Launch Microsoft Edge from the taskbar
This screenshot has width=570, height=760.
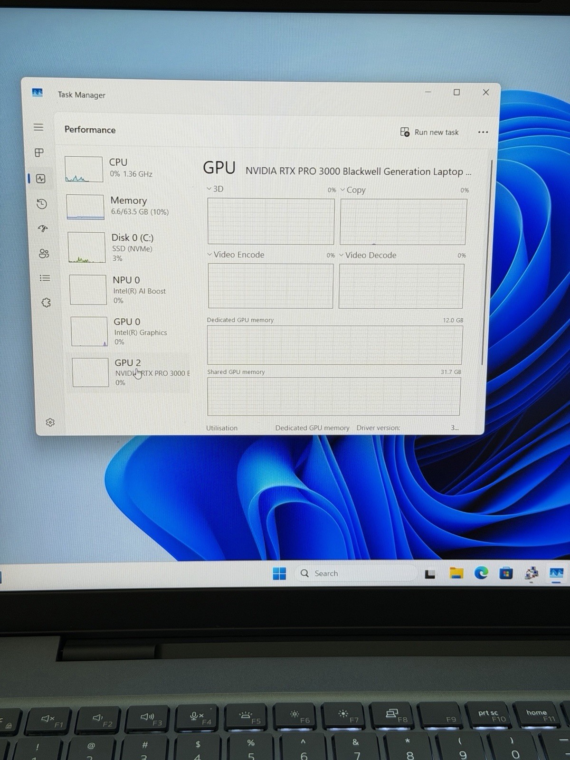pyautogui.click(x=481, y=574)
